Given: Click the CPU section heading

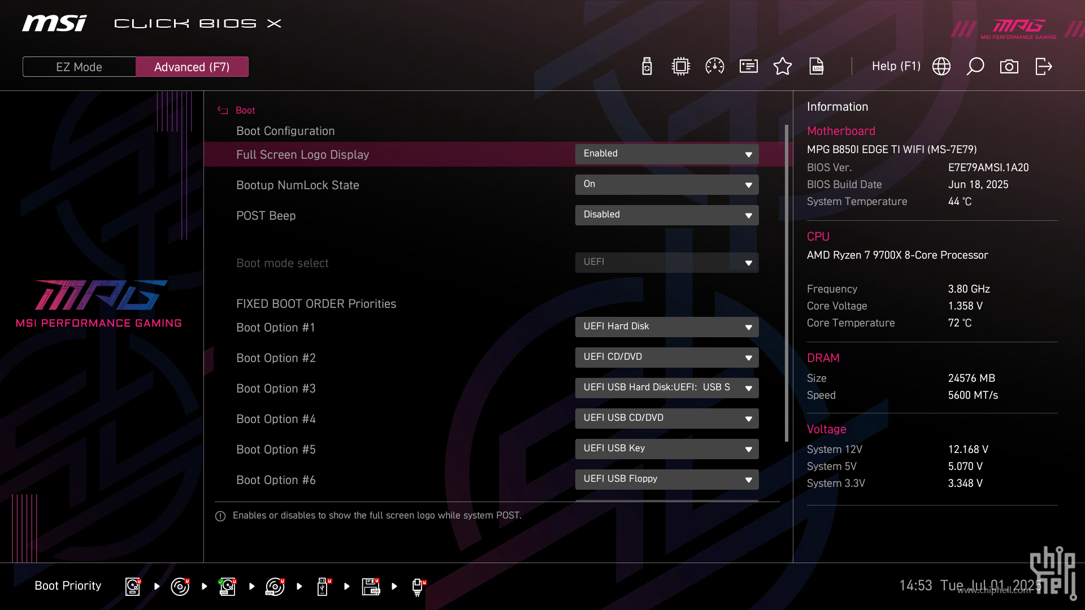Looking at the screenshot, I should [818, 237].
